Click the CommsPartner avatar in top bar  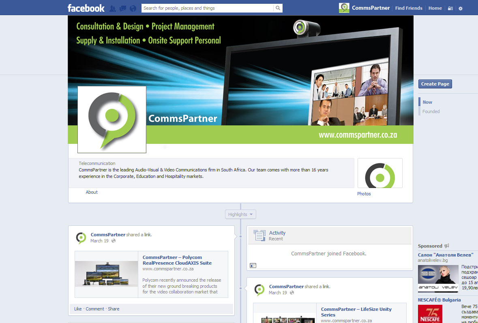pyautogui.click(x=344, y=8)
